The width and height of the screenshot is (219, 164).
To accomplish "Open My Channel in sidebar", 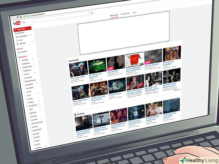I will click(x=21, y=33).
